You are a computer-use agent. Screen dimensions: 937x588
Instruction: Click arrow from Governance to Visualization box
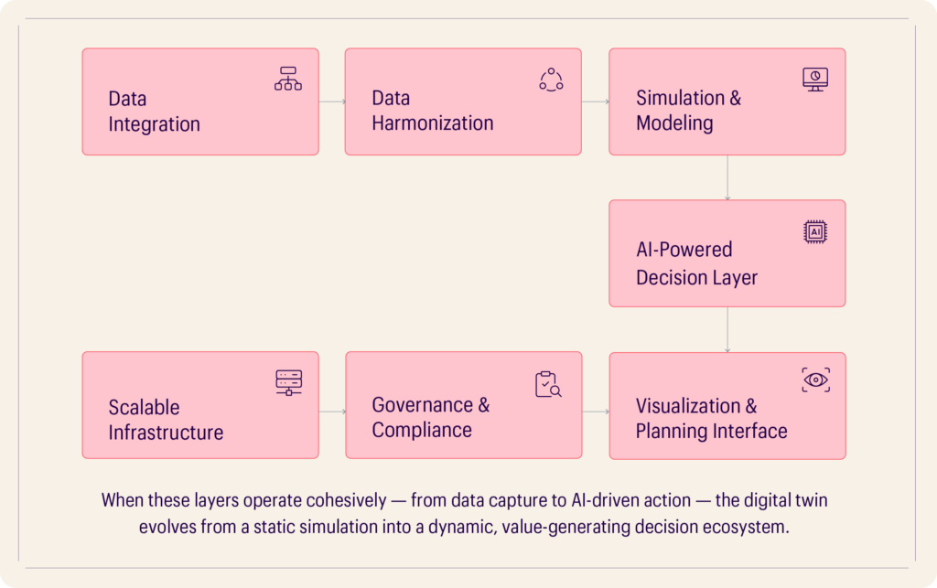pos(595,412)
